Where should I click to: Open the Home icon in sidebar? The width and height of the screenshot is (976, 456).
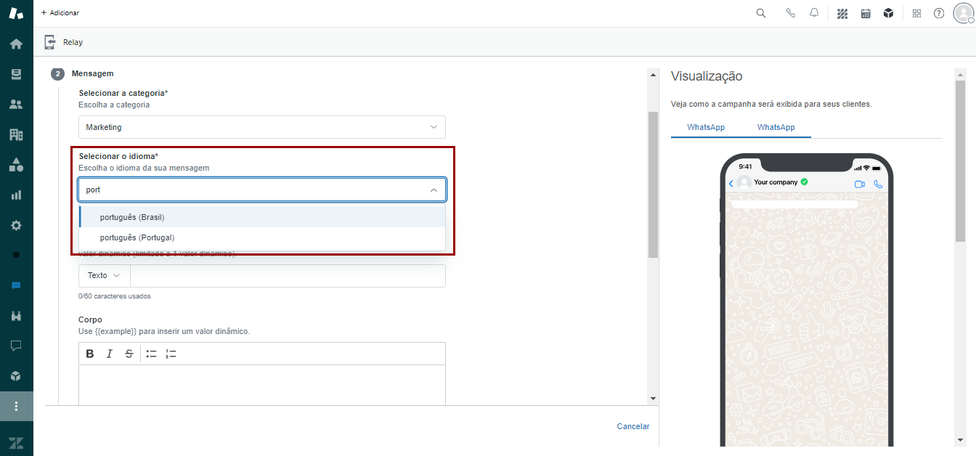point(16,44)
